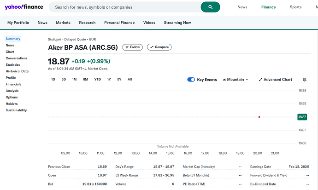The height and width of the screenshot is (190, 318).
Task: Open My Portfolio in navigation bar
Action: (18, 23)
